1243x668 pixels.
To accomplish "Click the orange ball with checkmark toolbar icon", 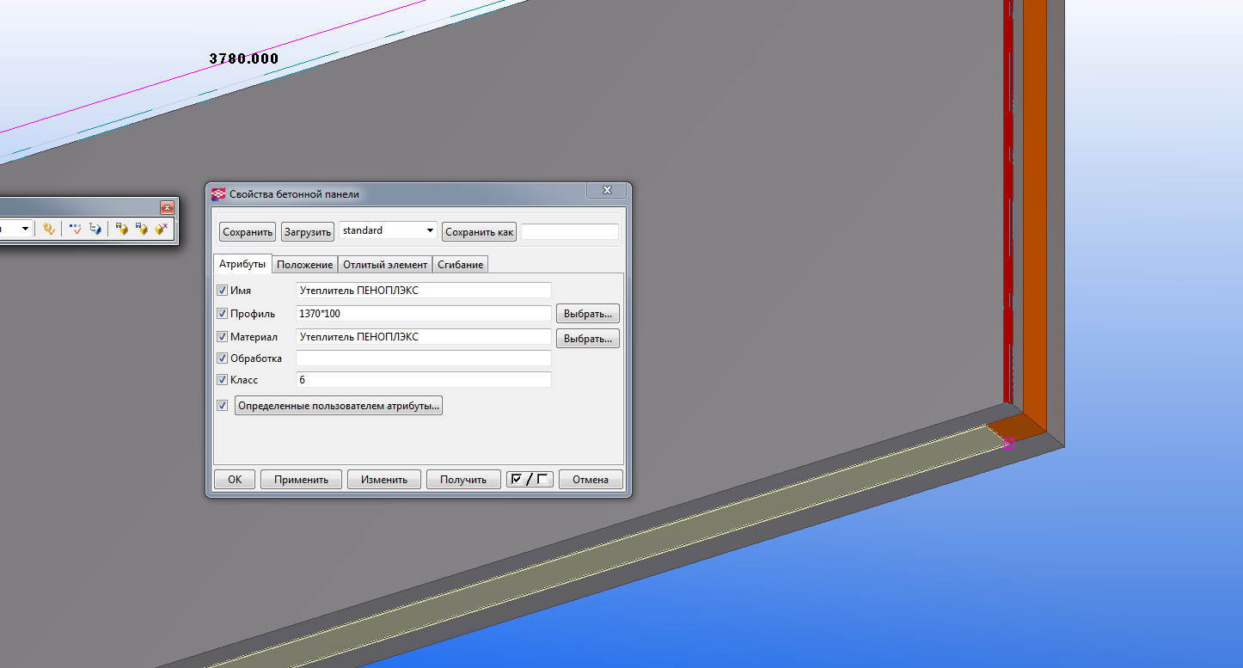I will click(x=49, y=230).
